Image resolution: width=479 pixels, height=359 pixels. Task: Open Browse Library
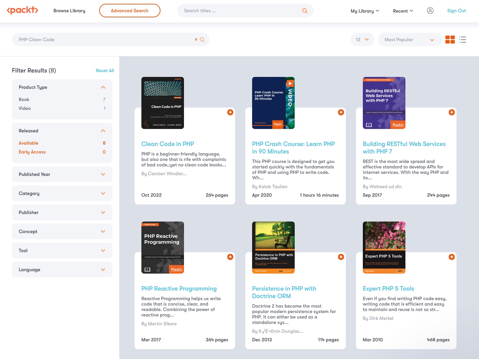click(69, 11)
